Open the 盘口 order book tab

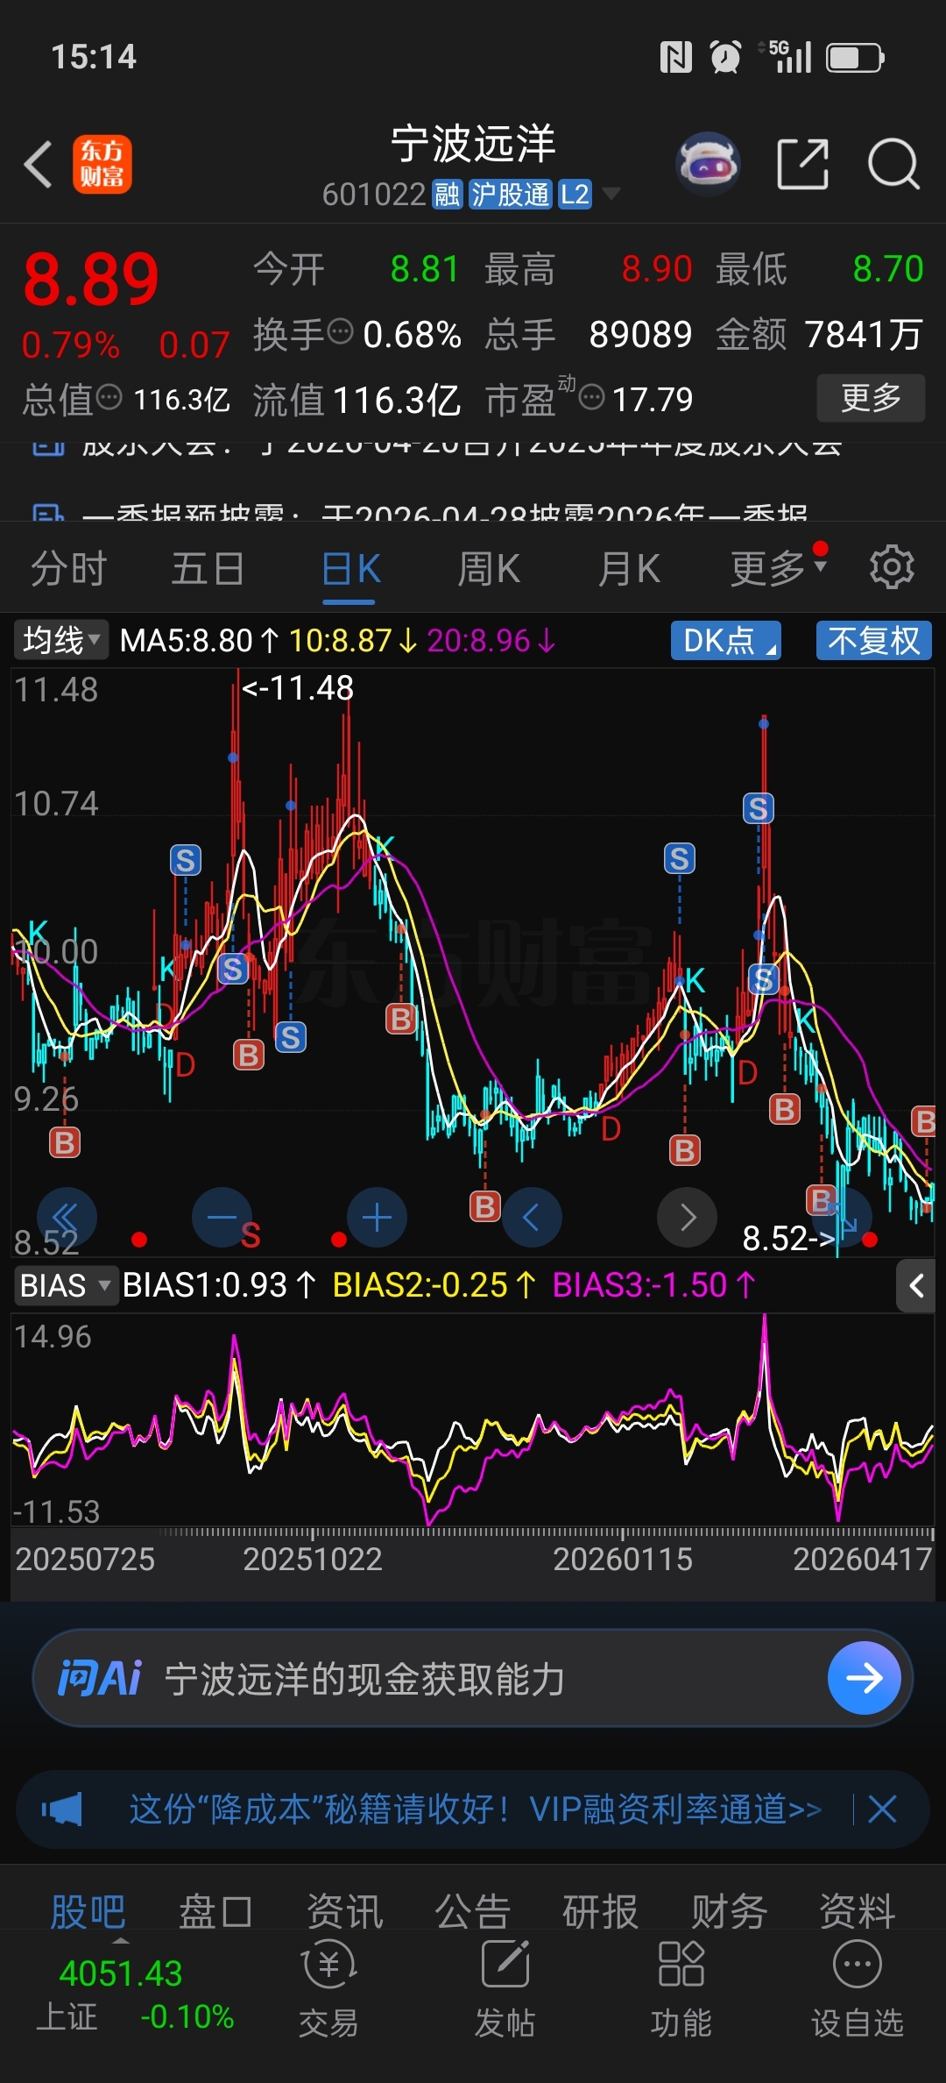pos(215,1911)
